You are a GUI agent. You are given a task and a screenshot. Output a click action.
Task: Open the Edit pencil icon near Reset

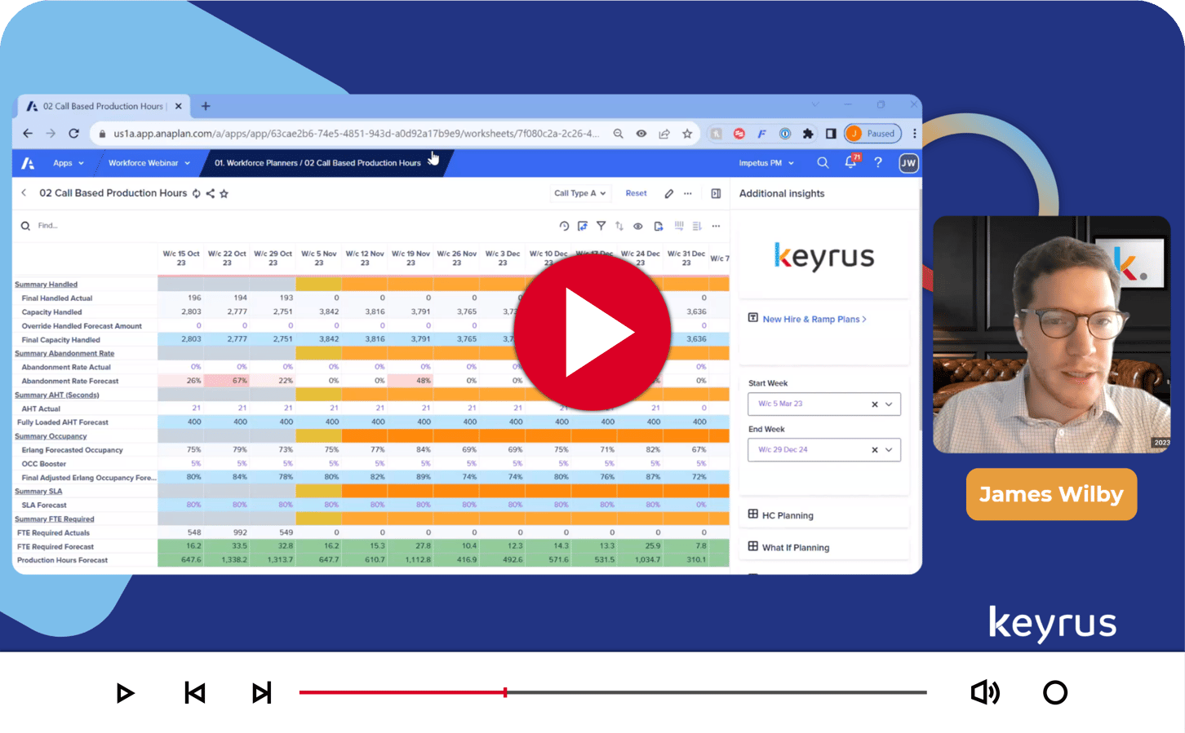[x=669, y=193]
